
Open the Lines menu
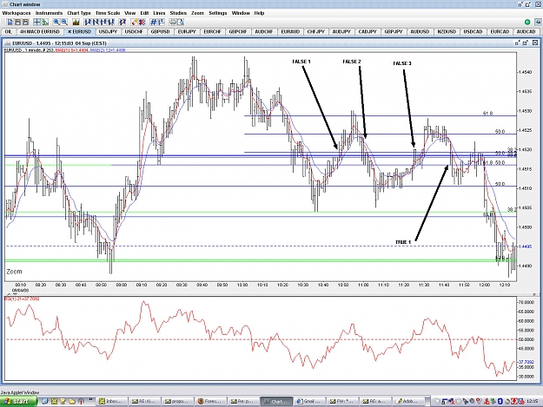tap(159, 13)
